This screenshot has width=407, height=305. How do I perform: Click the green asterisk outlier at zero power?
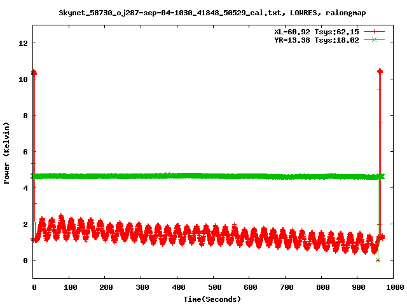[378, 260]
